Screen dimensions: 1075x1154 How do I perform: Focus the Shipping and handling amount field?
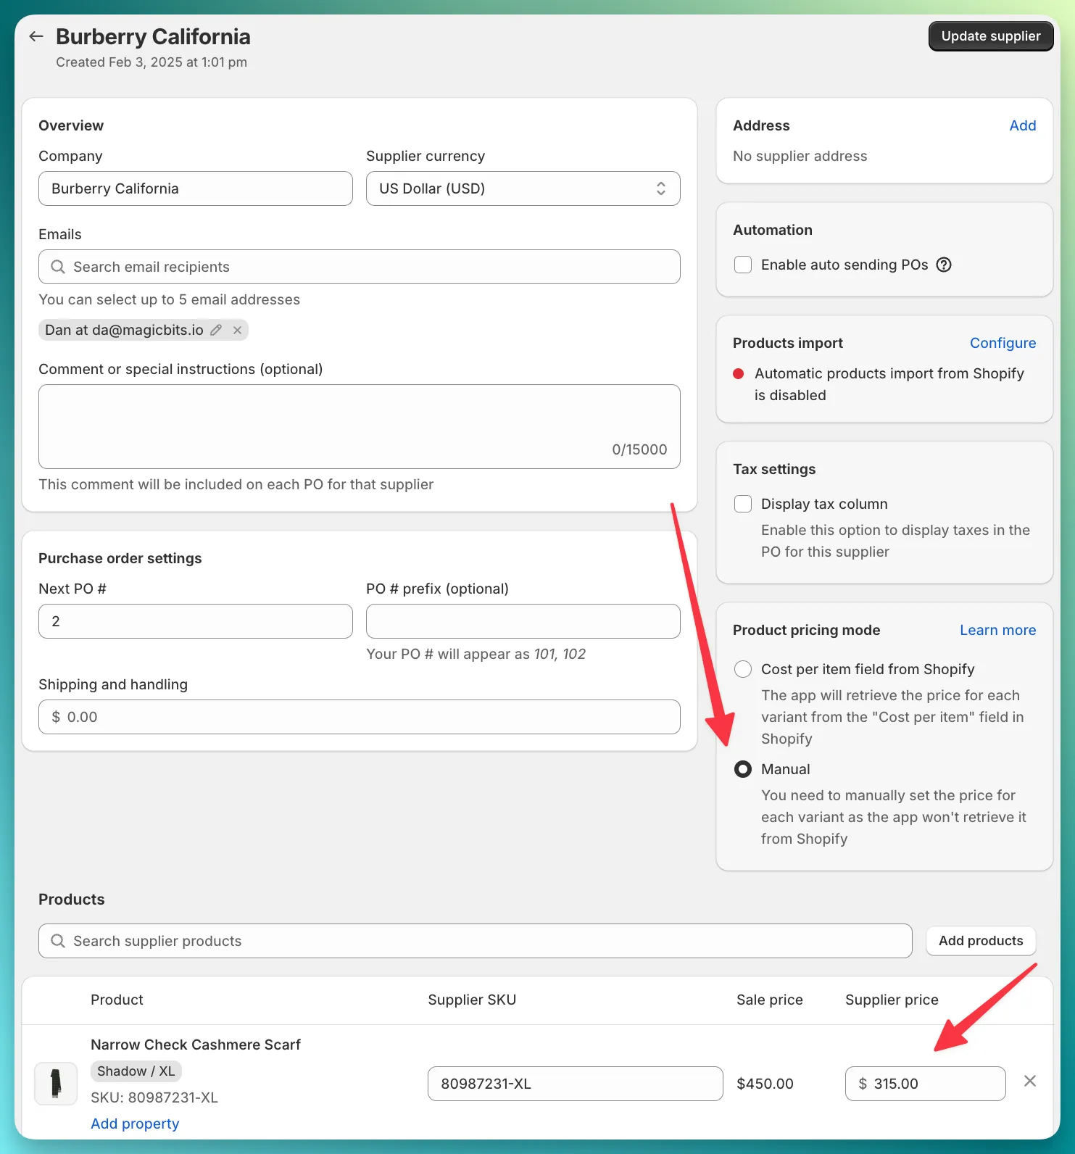click(360, 717)
